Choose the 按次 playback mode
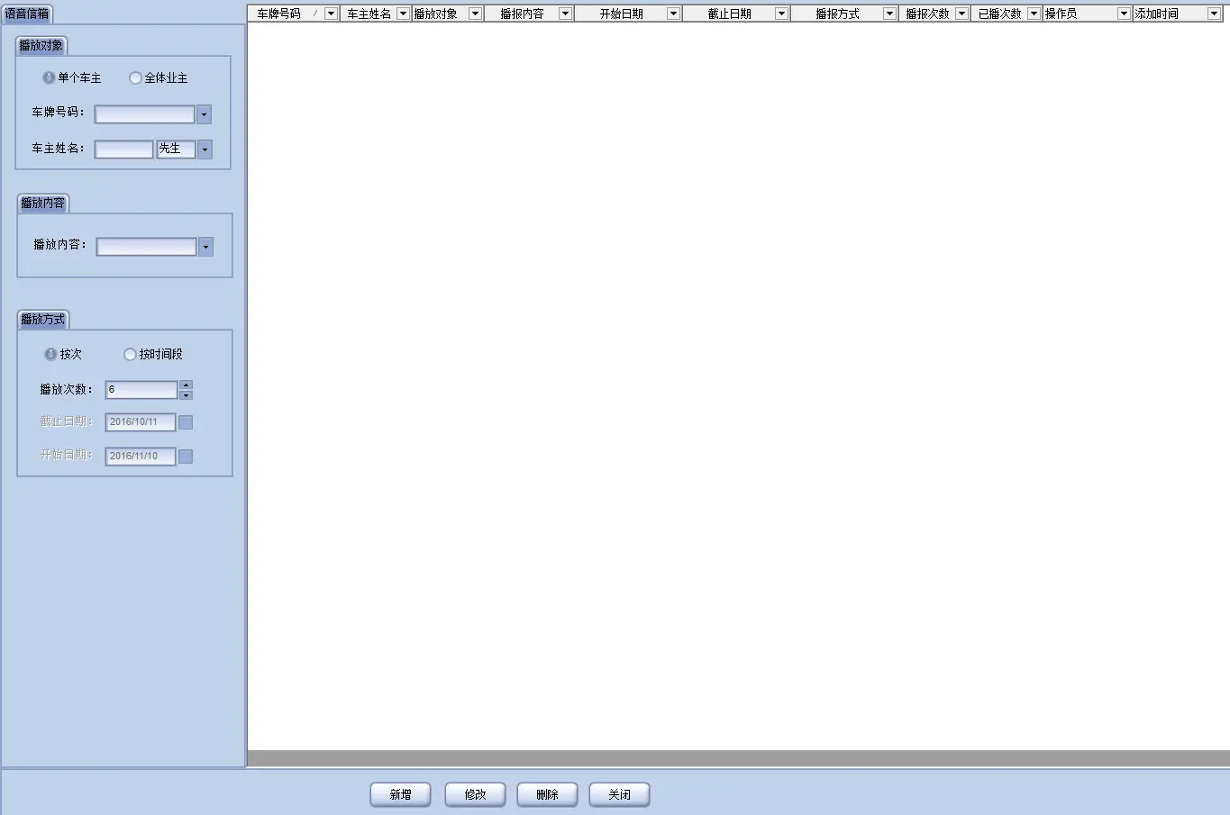The height and width of the screenshot is (815, 1230). pyautogui.click(x=50, y=355)
